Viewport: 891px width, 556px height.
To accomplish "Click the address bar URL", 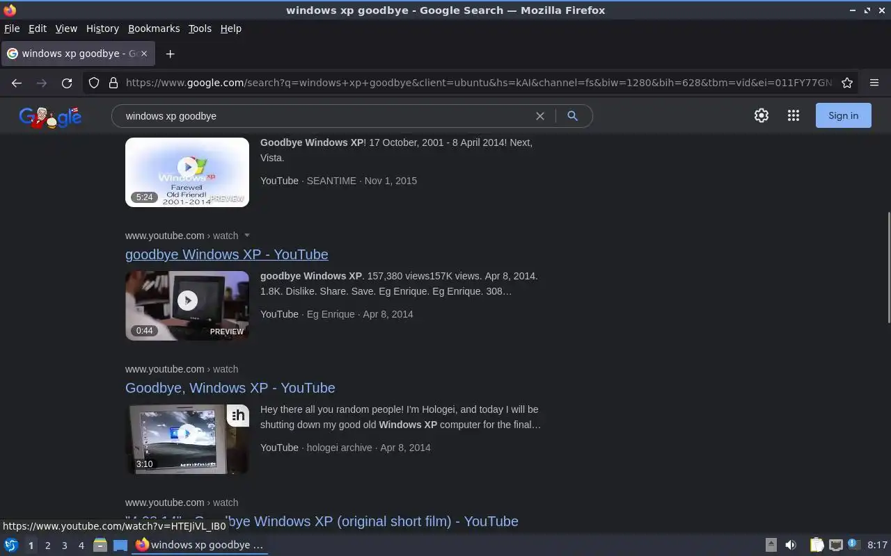I will (479, 83).
